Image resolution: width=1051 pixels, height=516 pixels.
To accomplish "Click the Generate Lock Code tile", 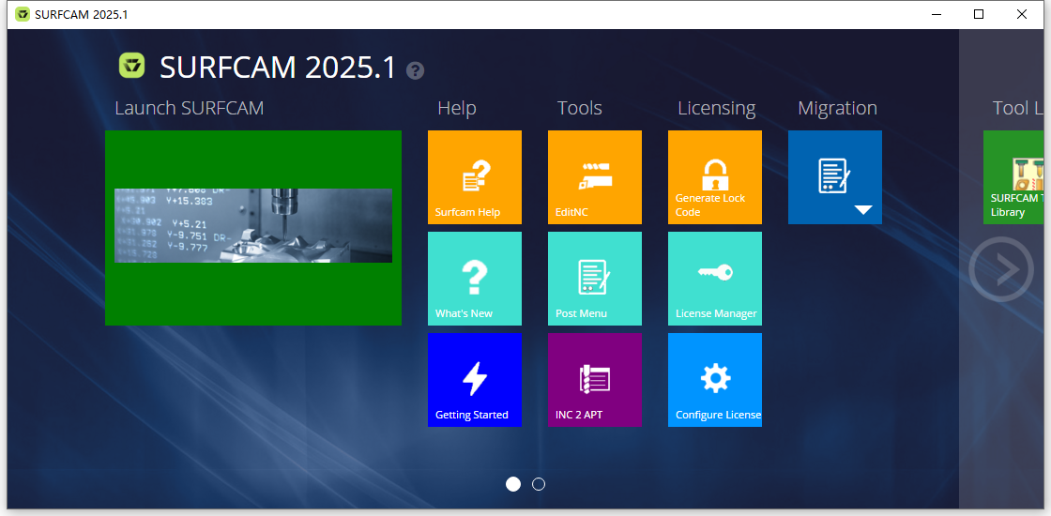I will (x=714, y=177).
